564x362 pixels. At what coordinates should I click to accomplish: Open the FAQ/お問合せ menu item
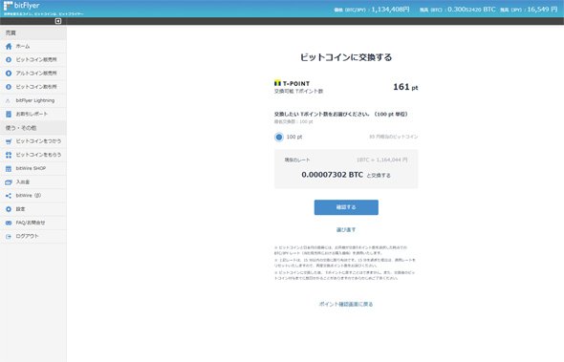click(33, 223)
